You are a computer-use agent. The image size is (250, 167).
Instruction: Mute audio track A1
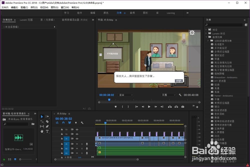tap(77, 144)
